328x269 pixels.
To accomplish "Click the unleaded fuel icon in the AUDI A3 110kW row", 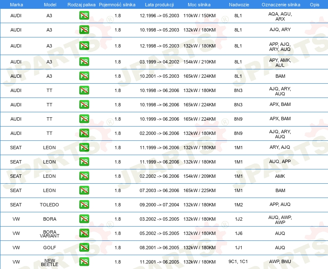I will point(84,16).
